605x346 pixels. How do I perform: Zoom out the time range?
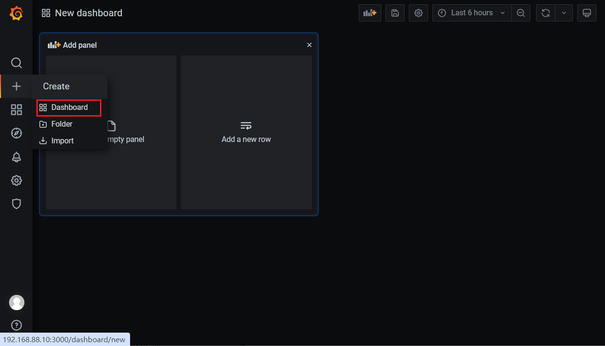521,13
